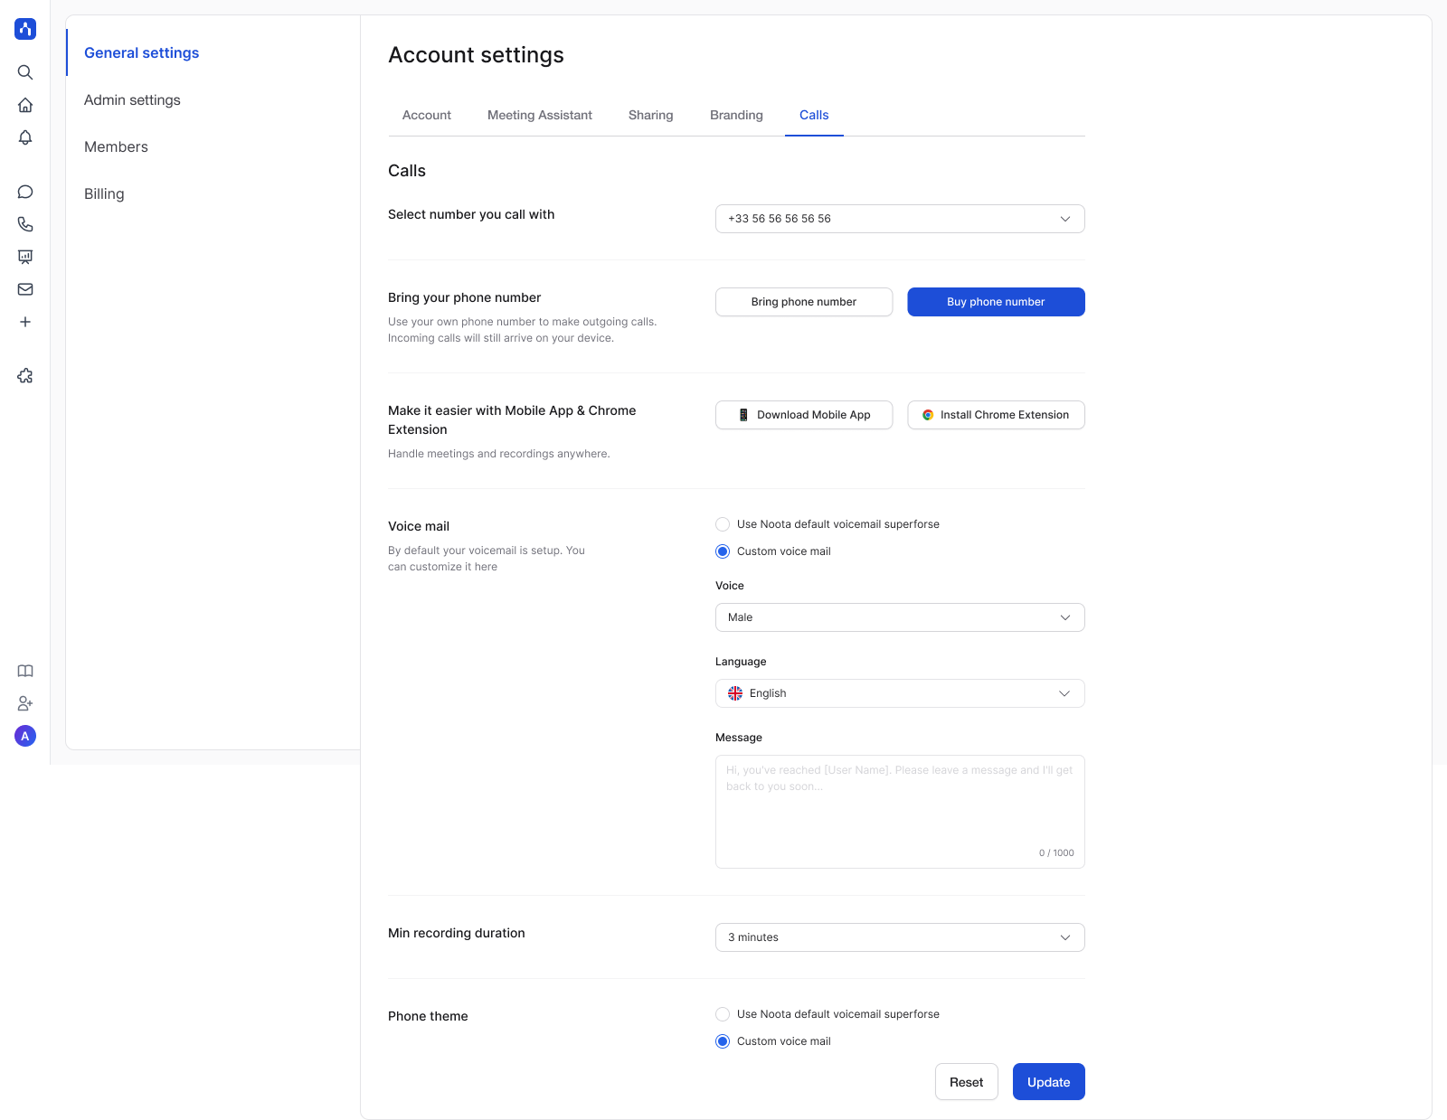This screenshot has width=1447, height=1120.
Task: Click into the voicemail Message text field
Action: click(x=899, y=811)
